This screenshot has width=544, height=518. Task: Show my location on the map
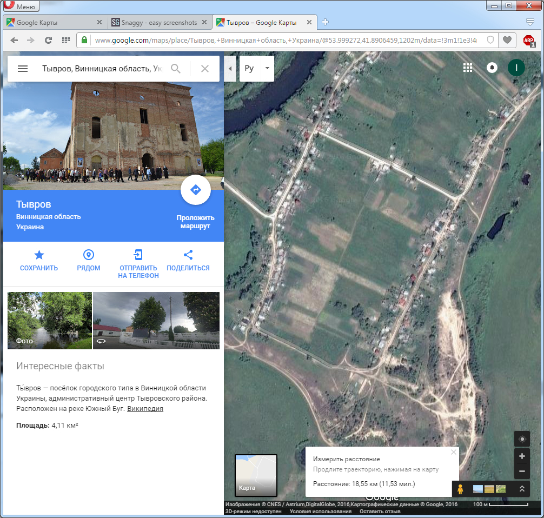click(522, 439)
